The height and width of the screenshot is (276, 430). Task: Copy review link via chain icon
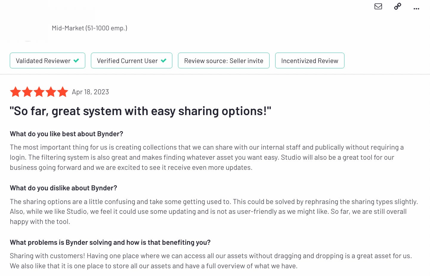pyautogui.click(x=397, y=6)
